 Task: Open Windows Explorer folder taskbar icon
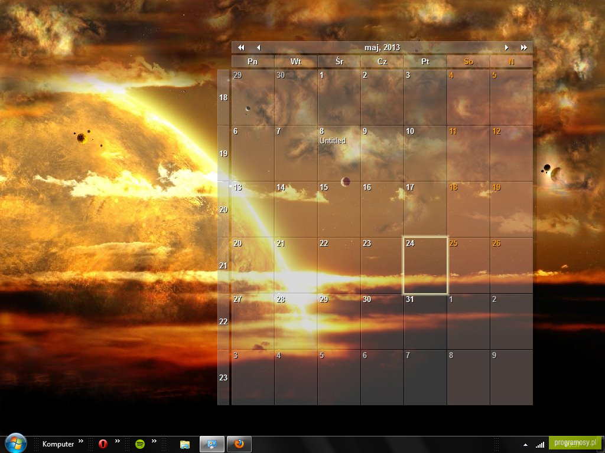tap(185, 444)
